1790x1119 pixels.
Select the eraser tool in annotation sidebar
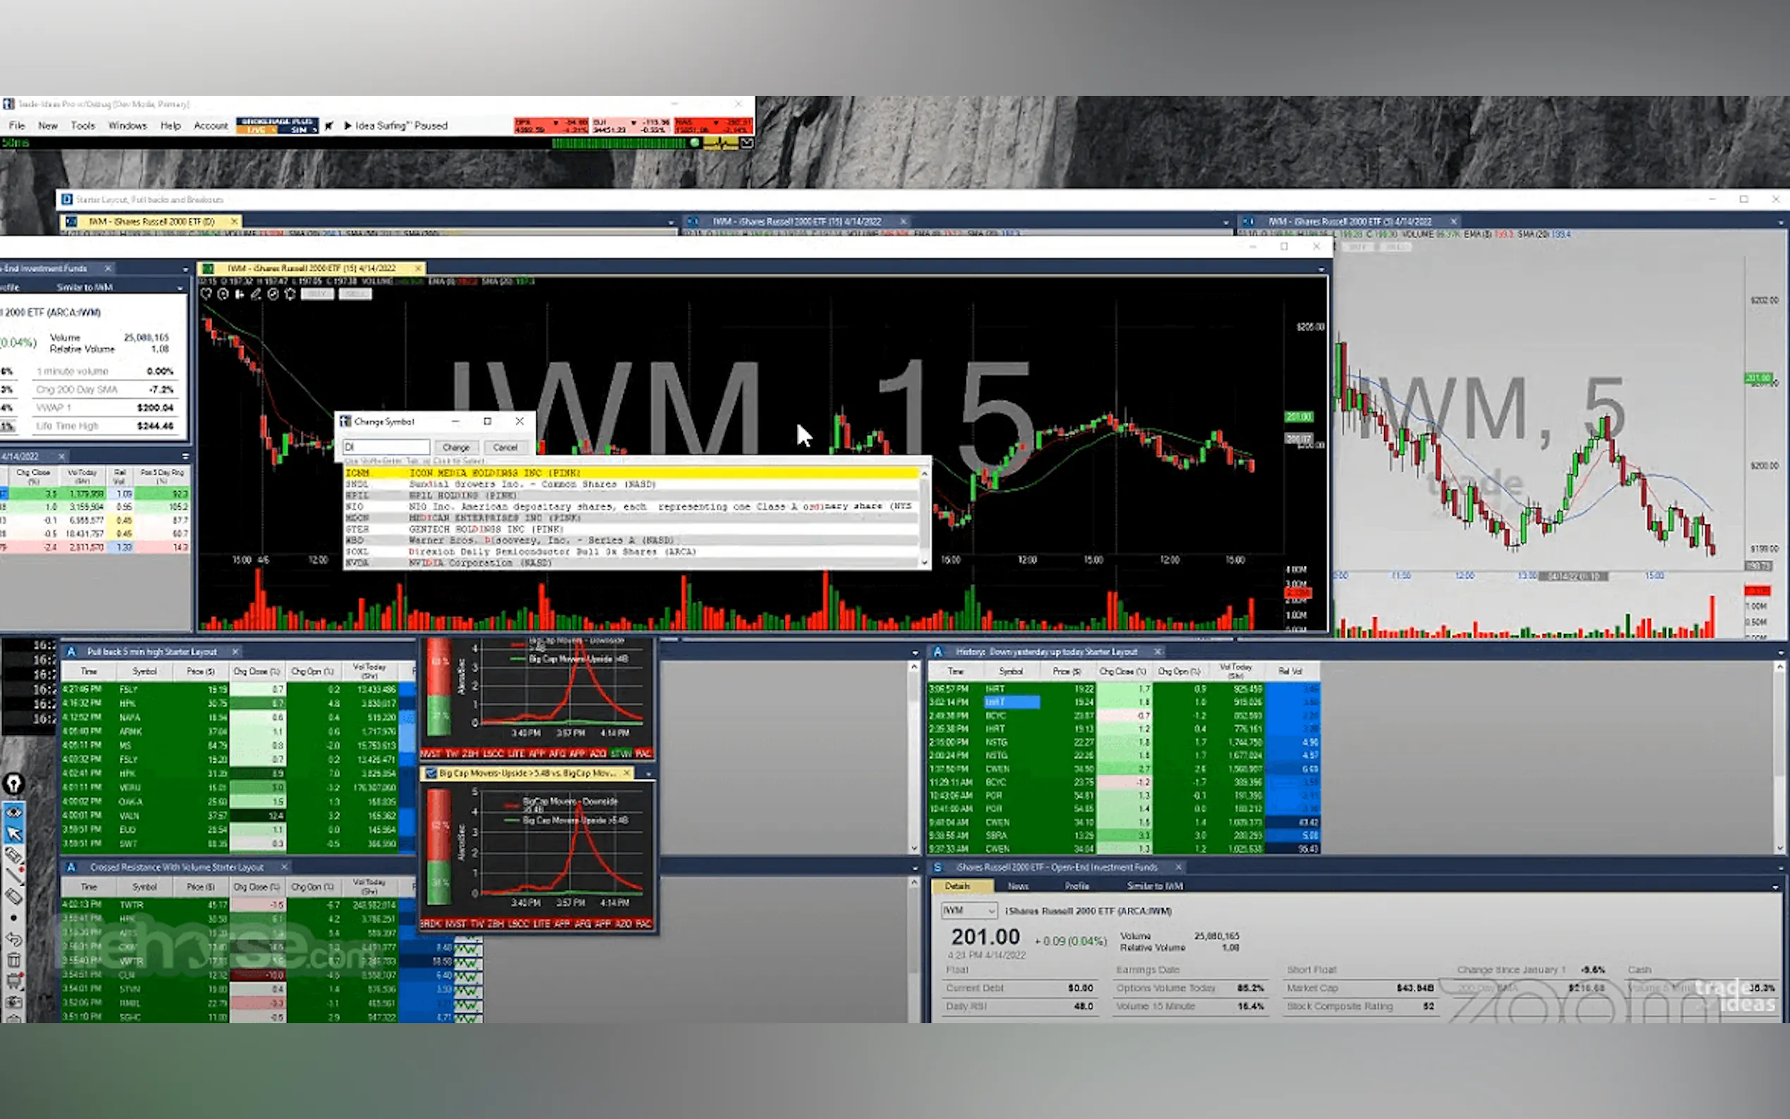[14, 896]
